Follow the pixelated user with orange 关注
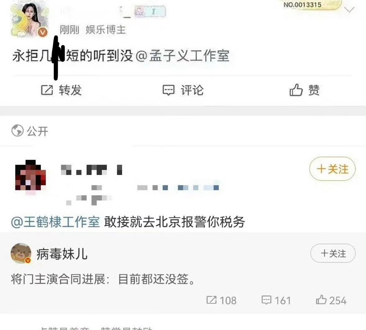The width and height of the screenshot is (366, 330). tap(332, 169)
